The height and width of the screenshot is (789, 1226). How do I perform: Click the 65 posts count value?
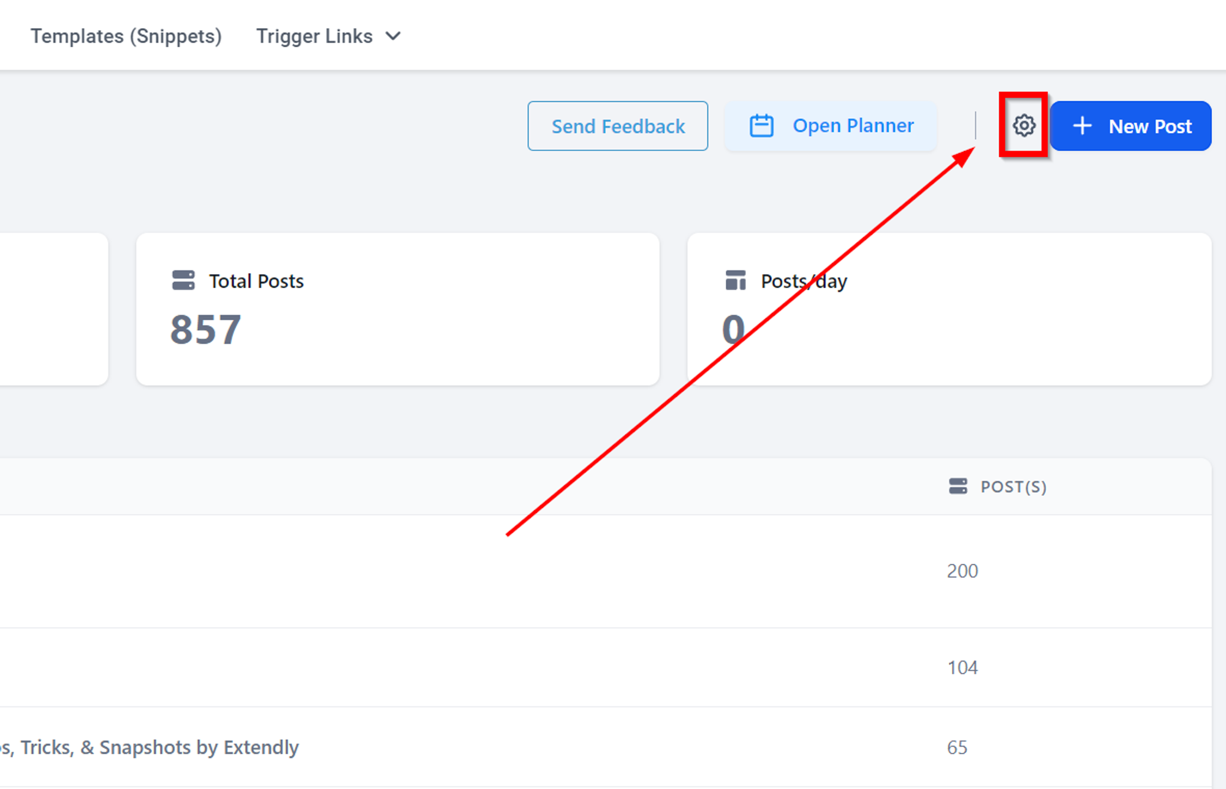click(957, 747)
